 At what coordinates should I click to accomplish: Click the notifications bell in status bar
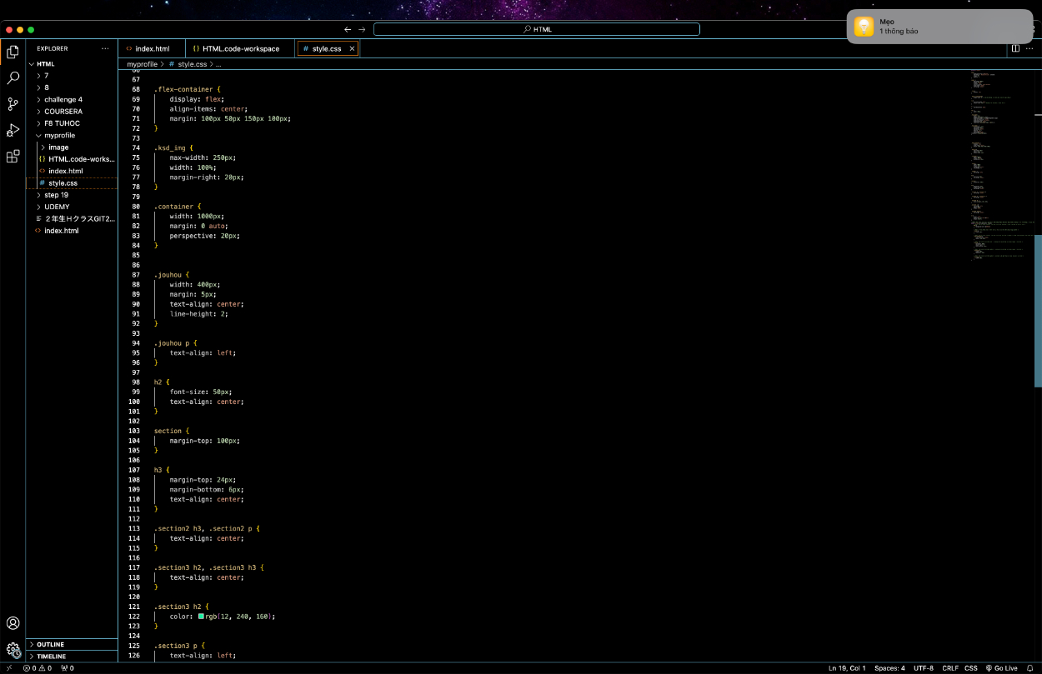[1029, 668]
